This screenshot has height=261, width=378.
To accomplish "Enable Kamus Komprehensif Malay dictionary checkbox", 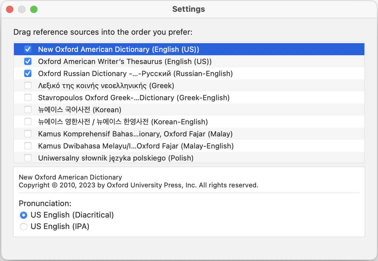I will [x=28, y=134].
